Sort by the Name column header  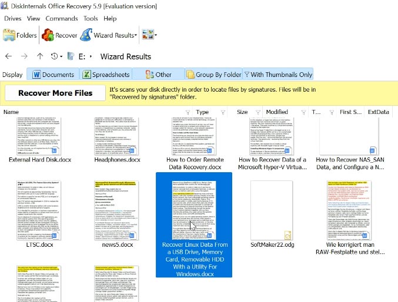point(11,112)
